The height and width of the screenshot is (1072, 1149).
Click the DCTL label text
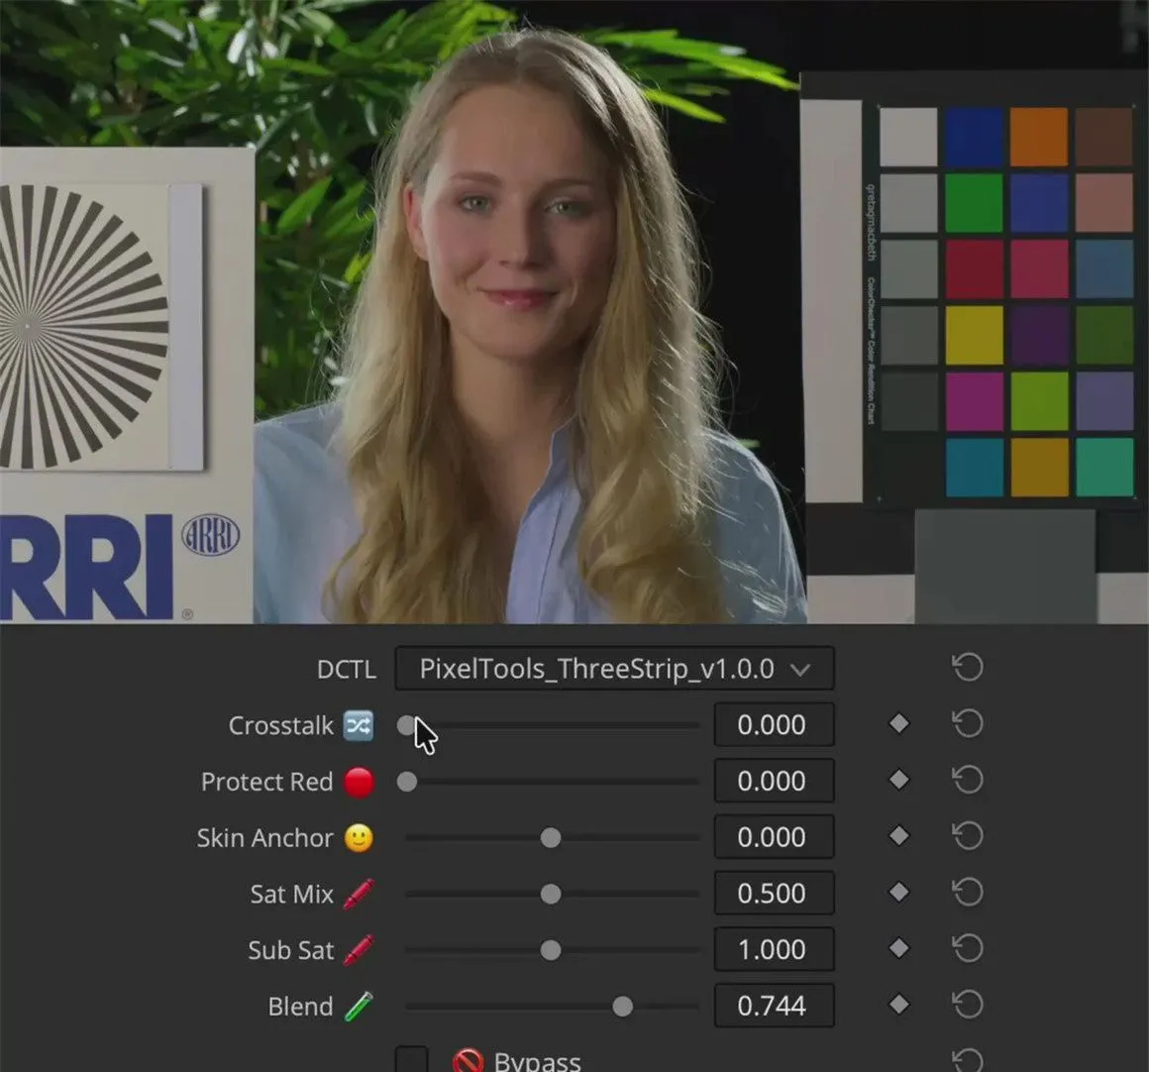coord(346,669)
